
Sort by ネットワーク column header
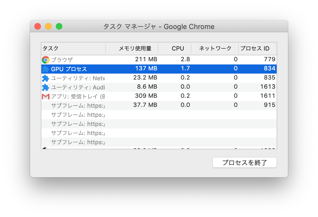tap(215, 48)
